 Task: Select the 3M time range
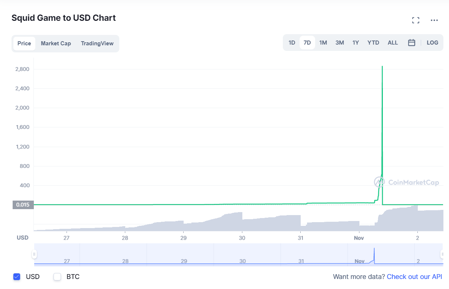pyautogui.click(x=340, y=43)
